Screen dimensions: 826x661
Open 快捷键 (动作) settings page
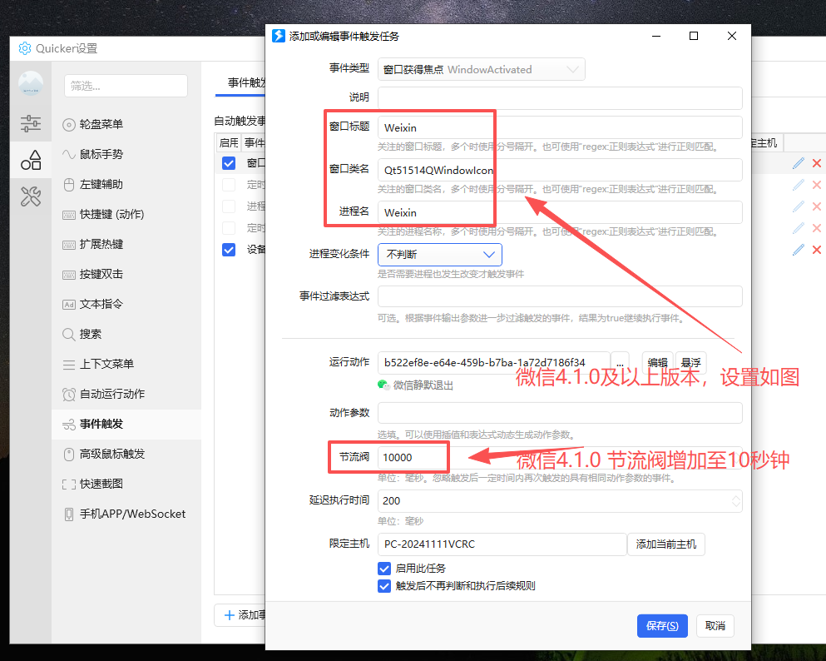126,215
